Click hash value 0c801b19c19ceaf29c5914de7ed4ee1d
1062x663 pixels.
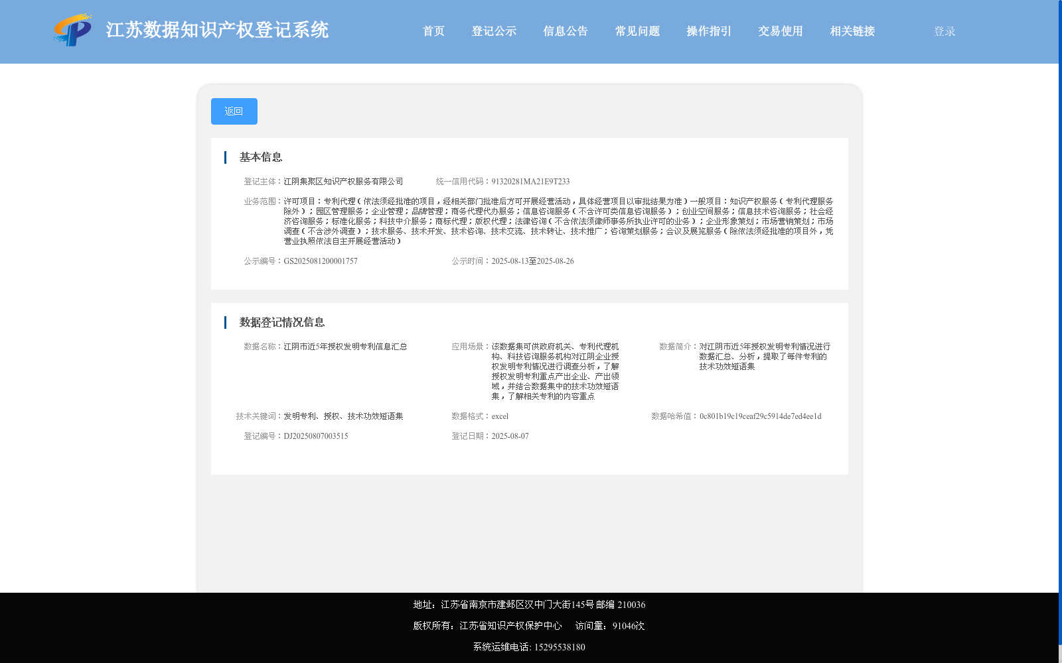tap(760, 416)
